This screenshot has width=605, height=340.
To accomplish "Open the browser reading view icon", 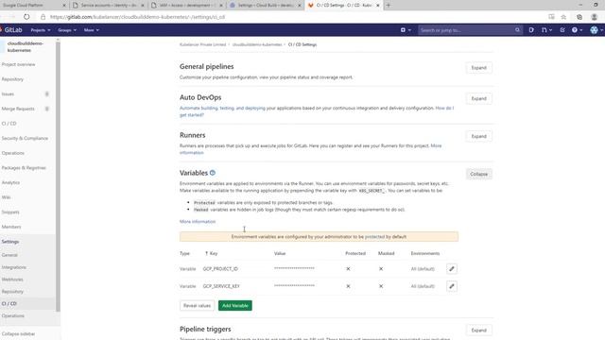I will (x=551, y=17).
